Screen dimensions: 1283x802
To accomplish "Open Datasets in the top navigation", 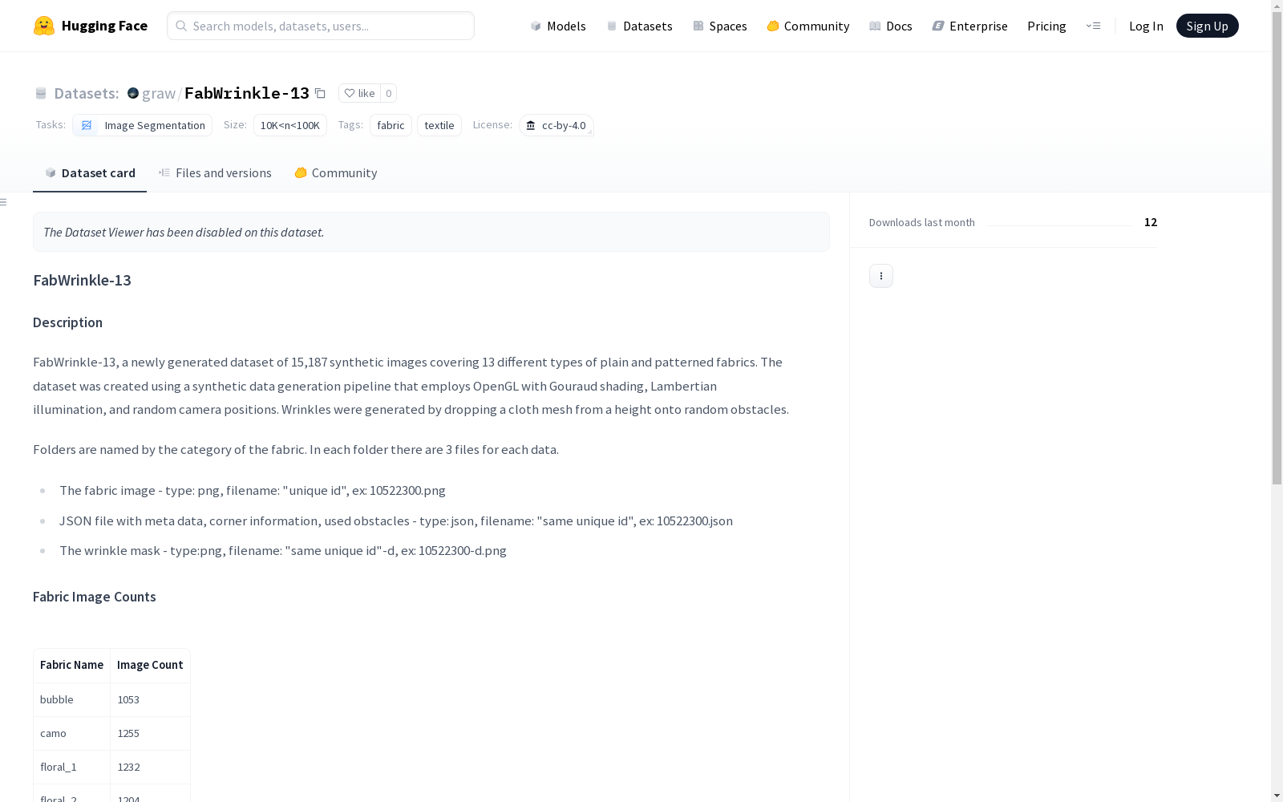I will (x=639, y=26).
